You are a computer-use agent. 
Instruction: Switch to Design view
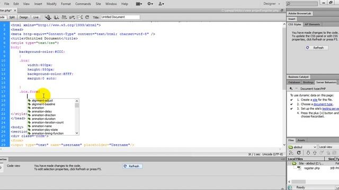[23, 17]
